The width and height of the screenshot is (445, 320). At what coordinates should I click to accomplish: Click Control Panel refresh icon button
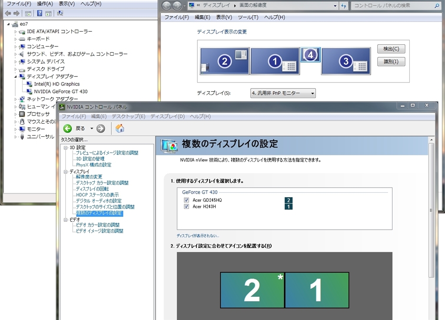[344, 5]
